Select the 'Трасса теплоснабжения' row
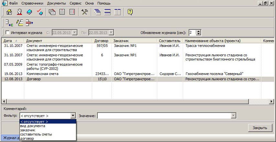The width and height of the screenshot is (276, 142). 138,48
